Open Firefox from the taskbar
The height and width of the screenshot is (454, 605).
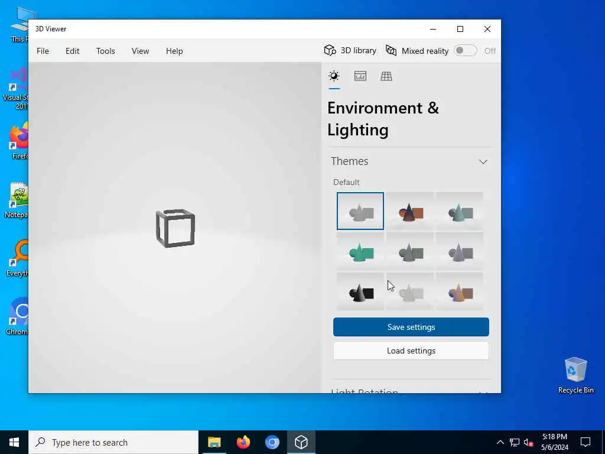(243, 442)
